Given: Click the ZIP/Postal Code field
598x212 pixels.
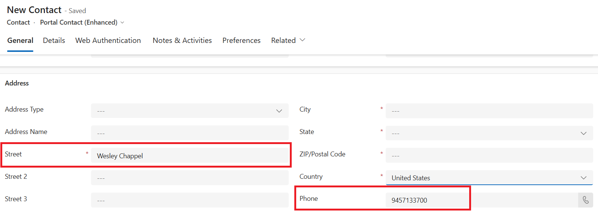Looking at the screenshot, I should point(489,156).
